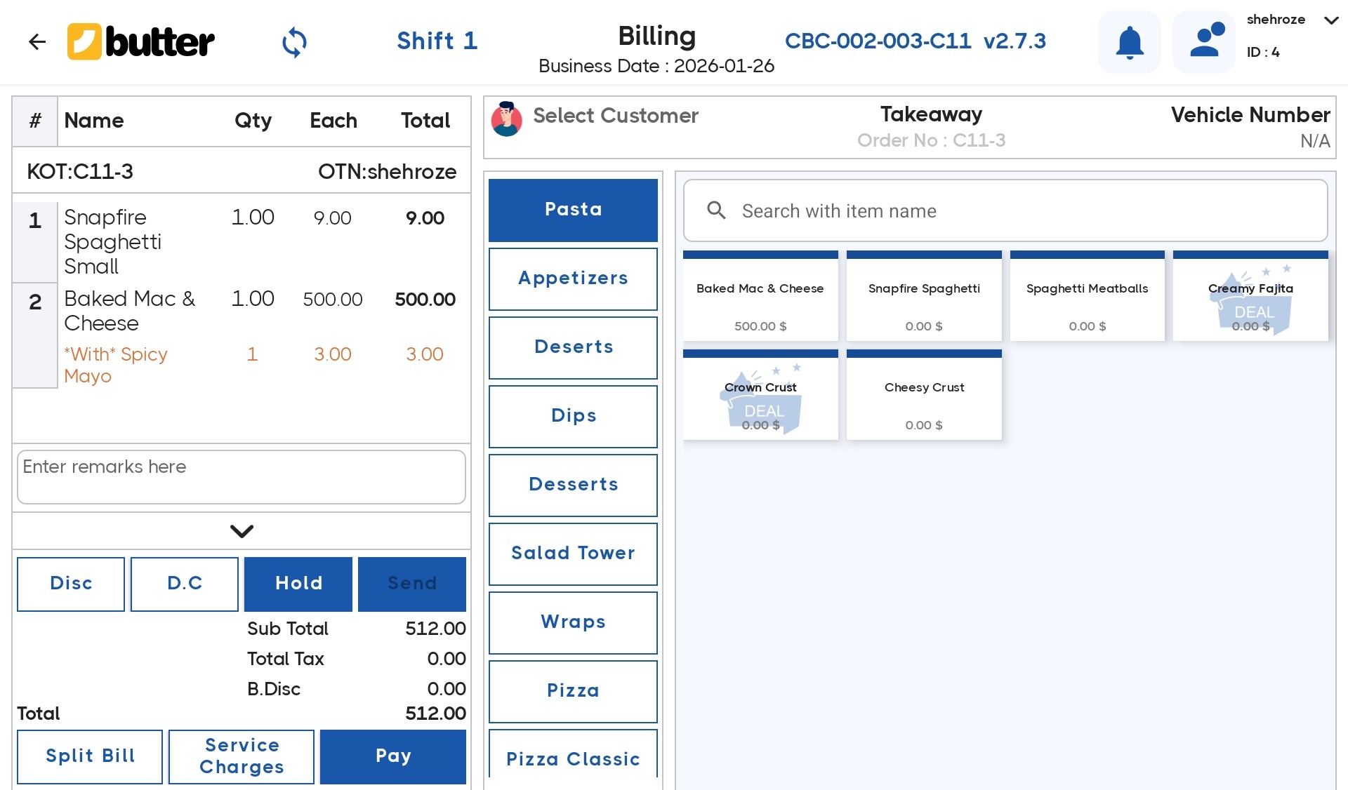Viewport: 1348px width, 790px height.
Task: Select the Creamy Fajita deal item
Action: [x=1250, y=300]
